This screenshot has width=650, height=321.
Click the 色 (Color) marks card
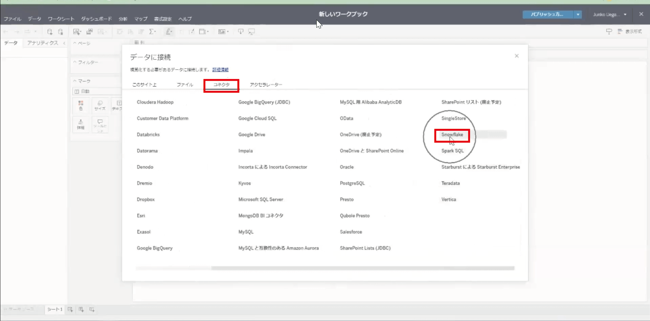pos(81,105)
